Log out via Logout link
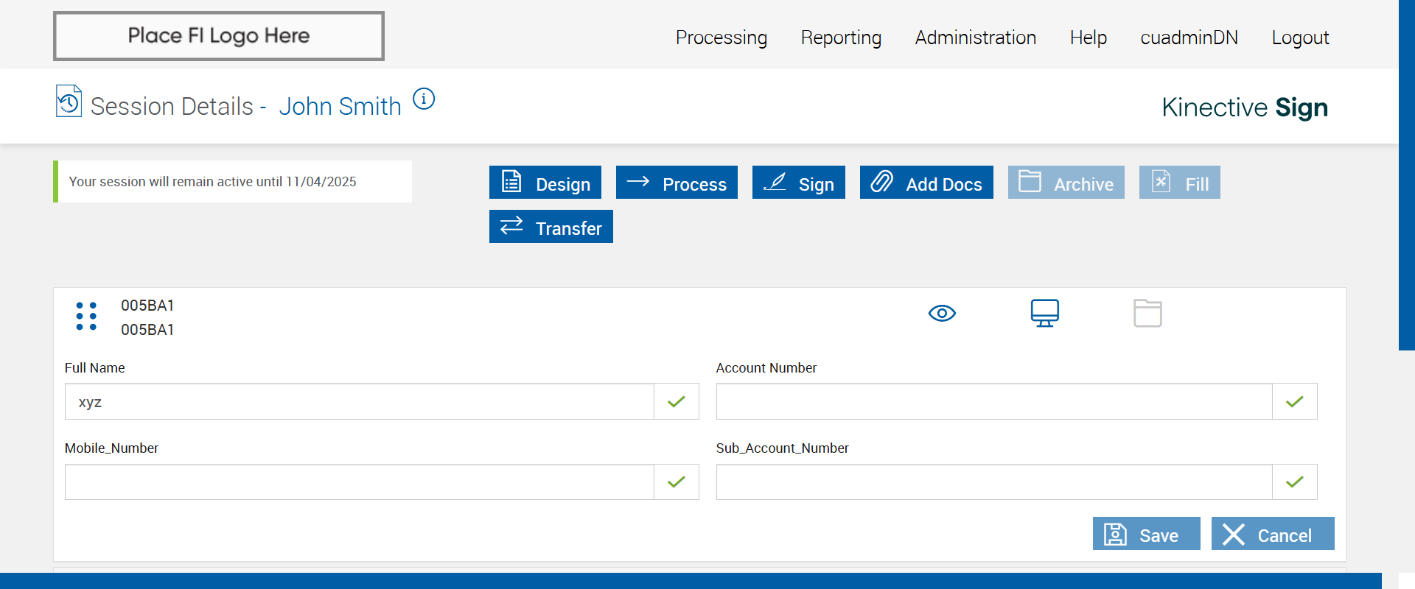The image size is (1415, 589). click(1300, 38)
